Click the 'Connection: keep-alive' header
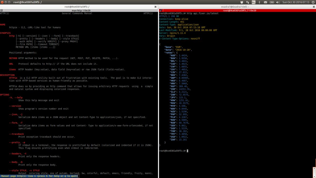Viewport: 316px width, 178px height. 173,19
